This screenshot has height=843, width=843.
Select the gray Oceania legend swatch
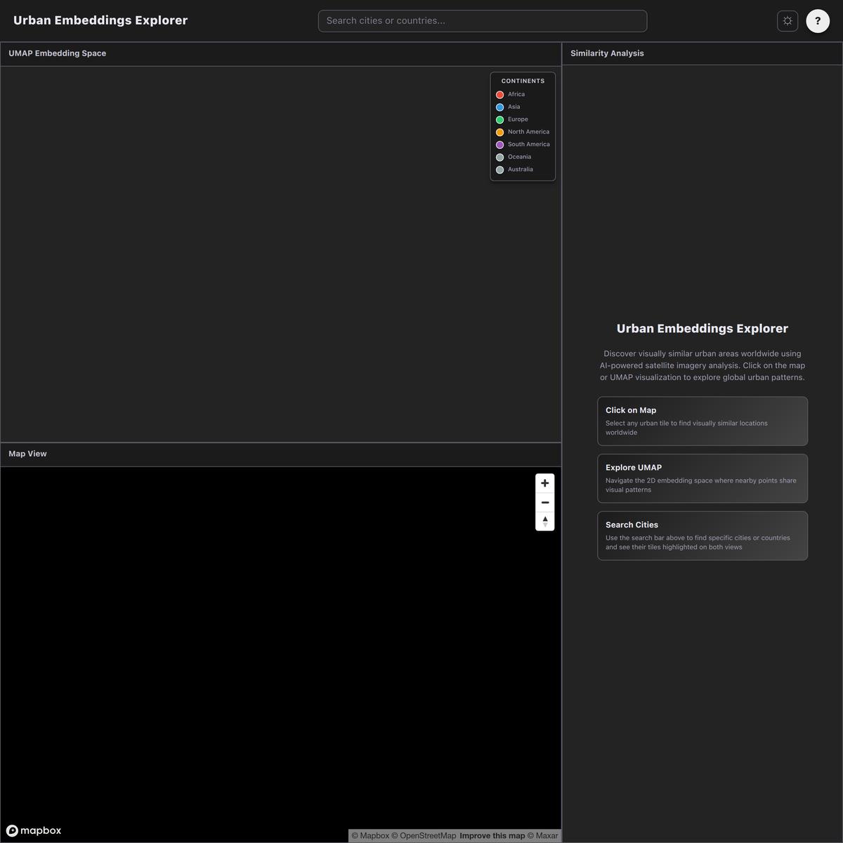pos(500,157)
